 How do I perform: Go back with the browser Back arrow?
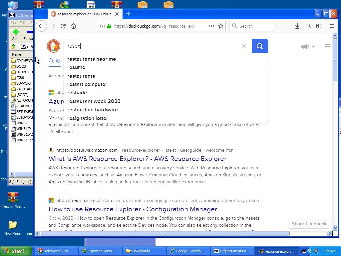tap(41, 26)
